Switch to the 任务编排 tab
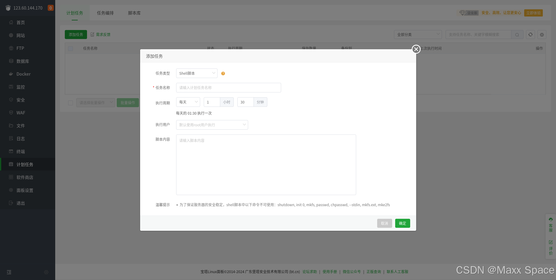556x280 pixels. 105,13
